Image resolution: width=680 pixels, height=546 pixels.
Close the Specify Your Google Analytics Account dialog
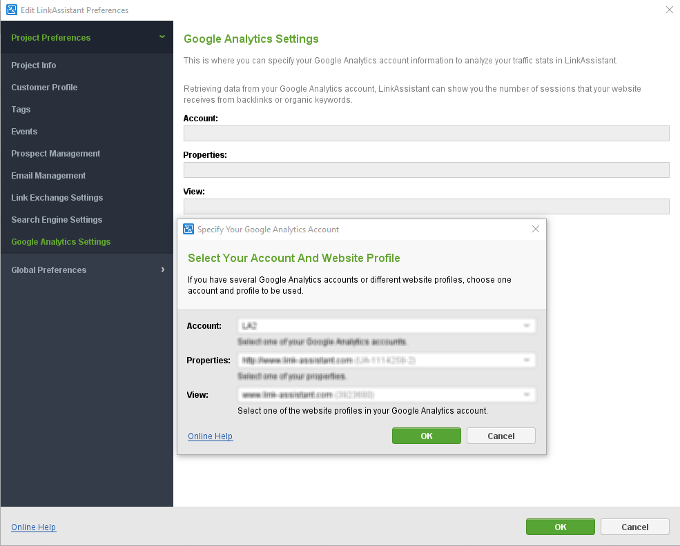tap(536, 229)
